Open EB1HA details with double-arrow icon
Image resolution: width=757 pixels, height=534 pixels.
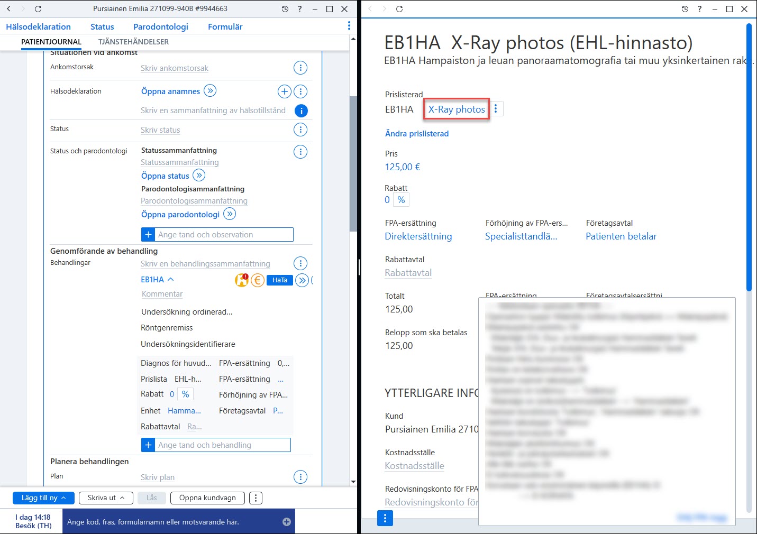coord(302,280)
